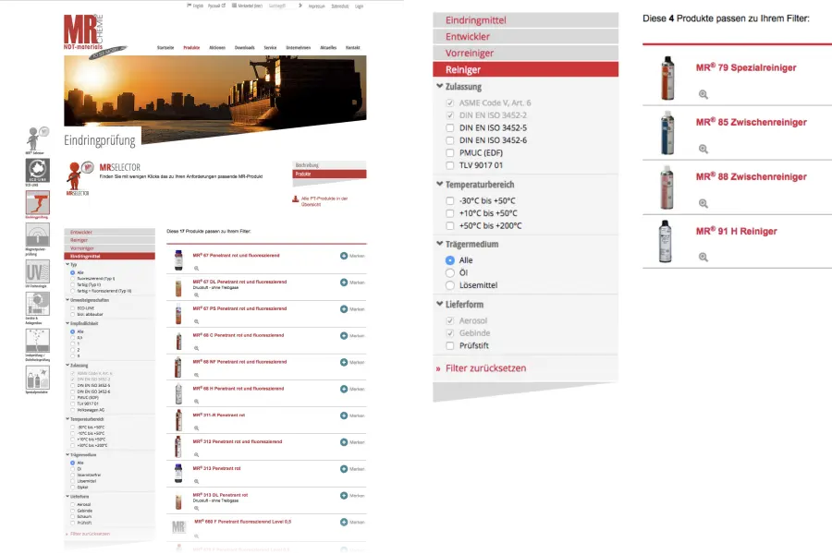832x554 pixels.
Task: Click magnifier under MR 88 Zwischenreiniger
Action: click(704, 203)
